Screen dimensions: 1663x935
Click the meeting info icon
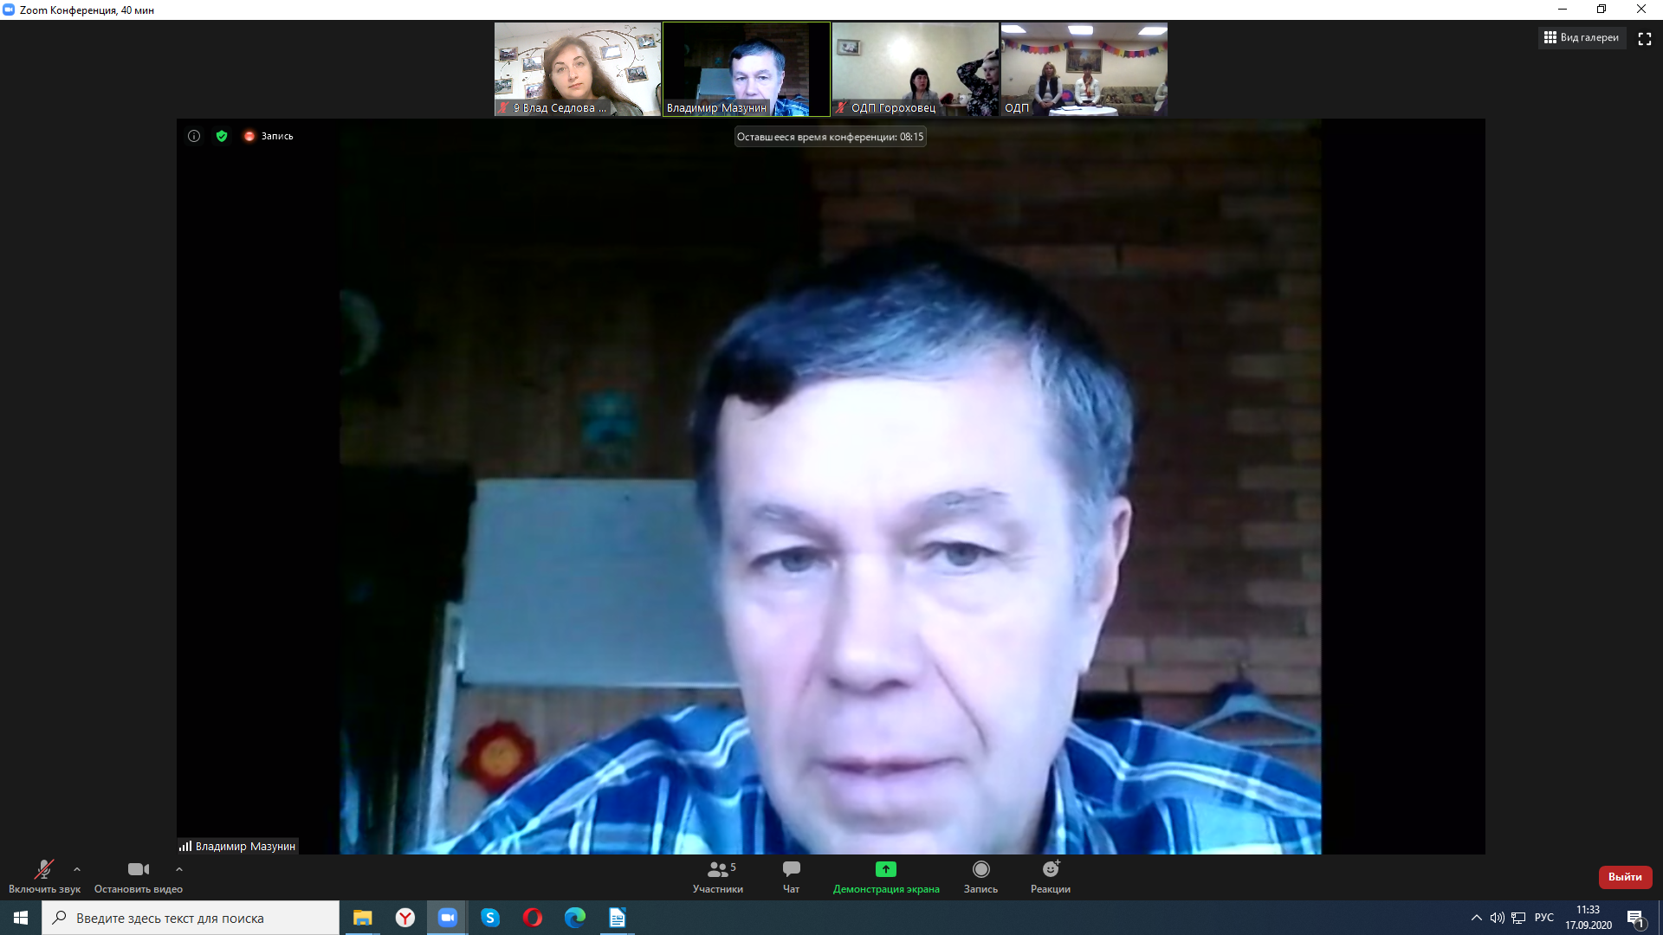(x=194, y=136)
